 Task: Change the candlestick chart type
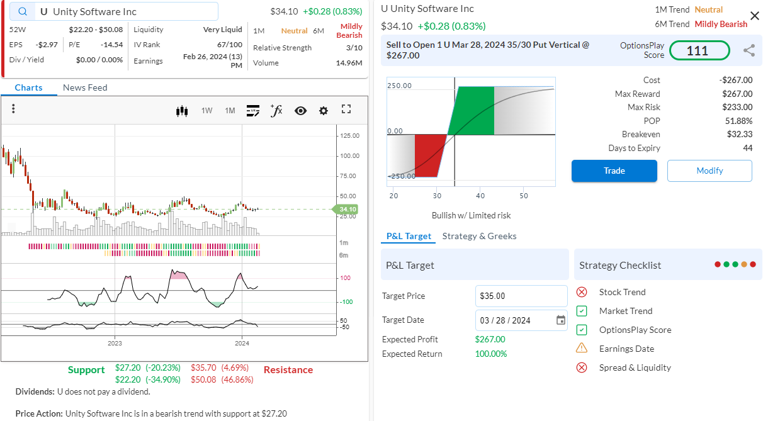[183, 111]
